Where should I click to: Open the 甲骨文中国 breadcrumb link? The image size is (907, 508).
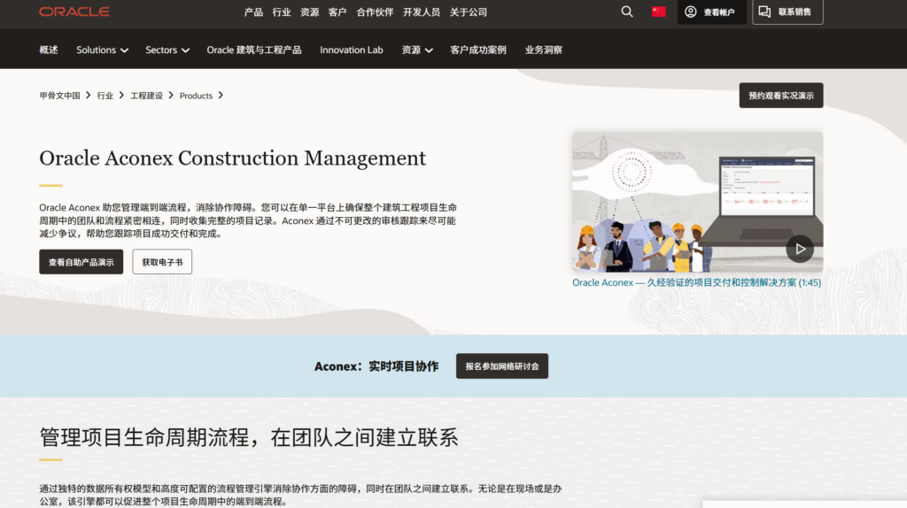pyautogui.click(x=59, y=96)
